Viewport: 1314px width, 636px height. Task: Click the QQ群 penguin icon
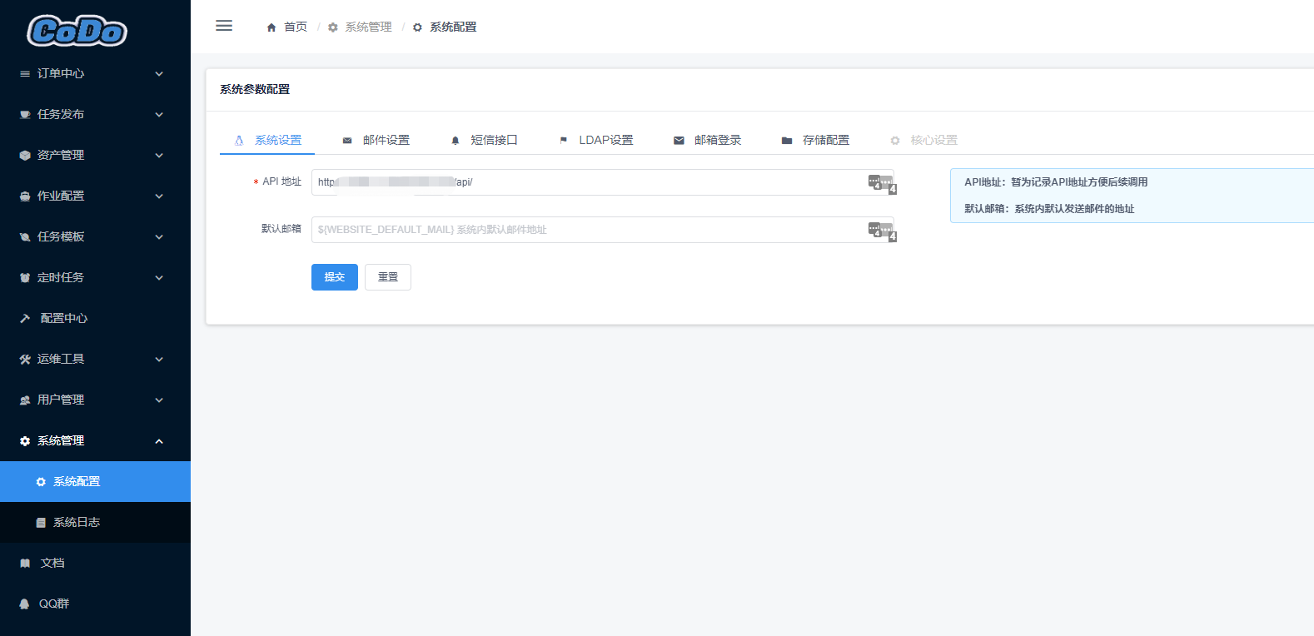click(x=25, y=604)
